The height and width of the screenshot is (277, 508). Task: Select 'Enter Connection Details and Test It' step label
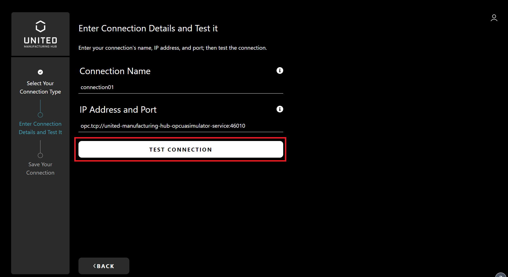click(x=40, y=128)
